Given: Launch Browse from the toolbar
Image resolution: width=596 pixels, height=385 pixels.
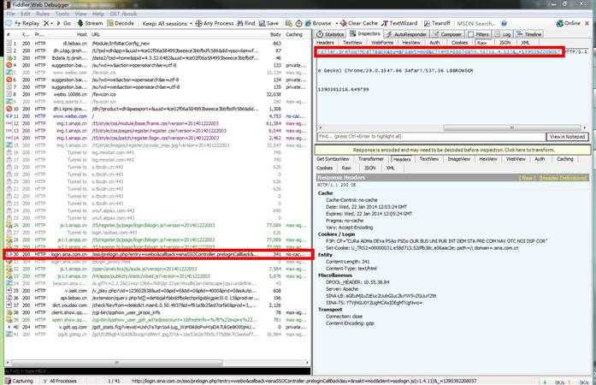Looking at the screenshot, I should click(x=318, y=24).
